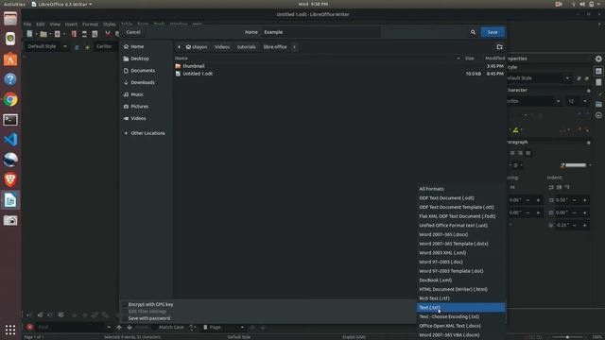Choose Rich Text (.rtf) format

460,298
